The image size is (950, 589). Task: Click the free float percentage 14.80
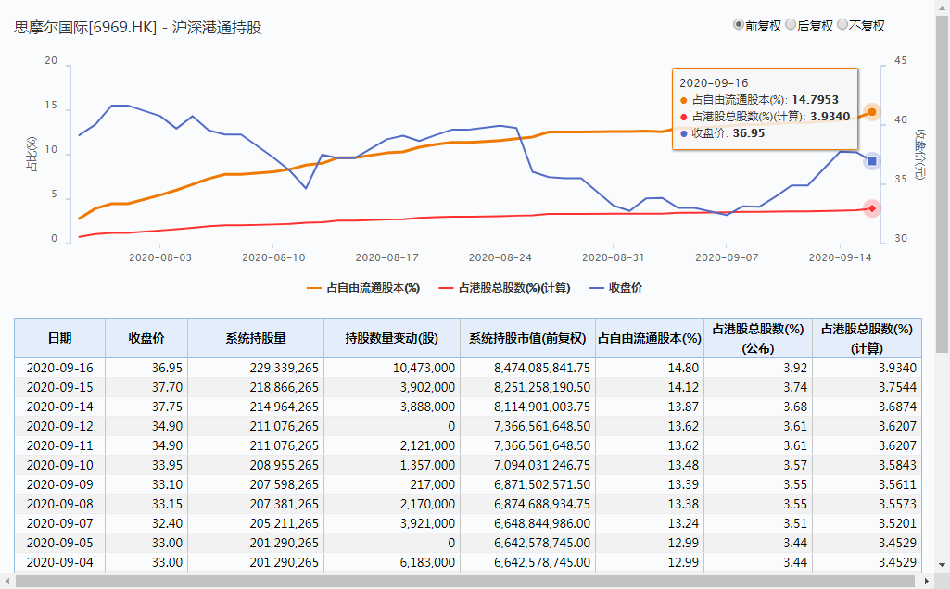click(683, 368)
